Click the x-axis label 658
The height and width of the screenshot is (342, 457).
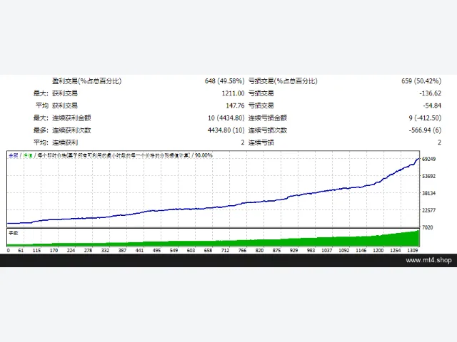208,250
